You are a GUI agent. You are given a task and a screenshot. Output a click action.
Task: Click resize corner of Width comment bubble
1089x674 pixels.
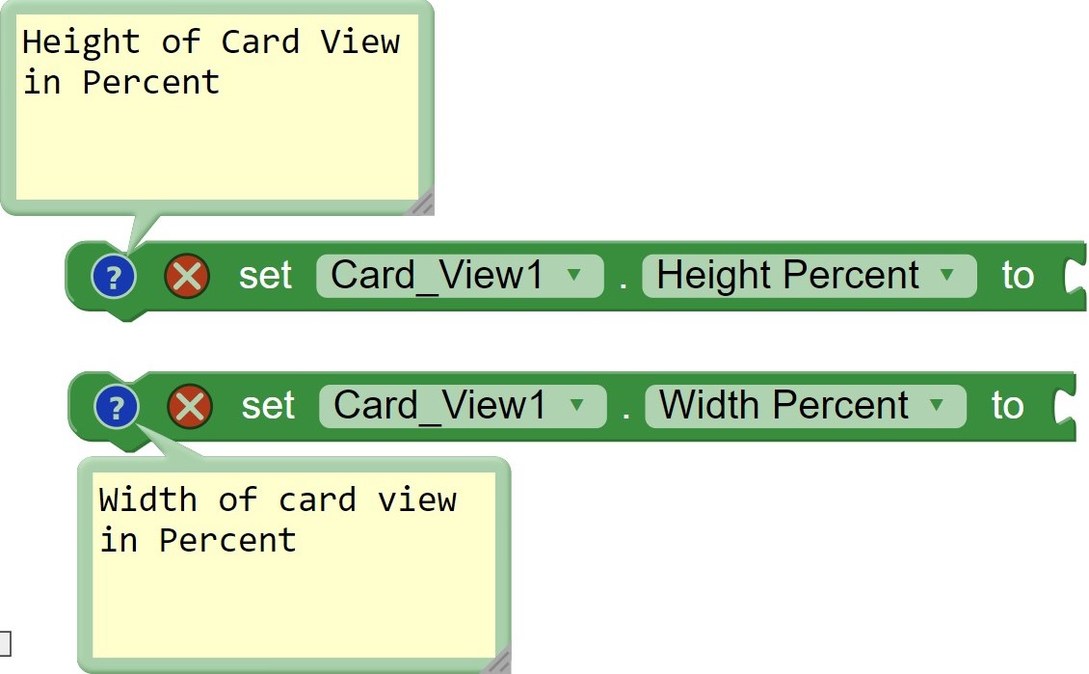click(497, 661)
